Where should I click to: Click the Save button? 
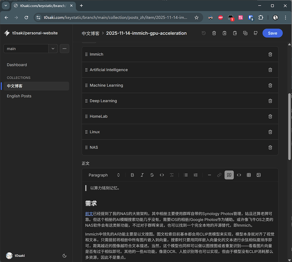pyautogui.click(x=272, y=33)
